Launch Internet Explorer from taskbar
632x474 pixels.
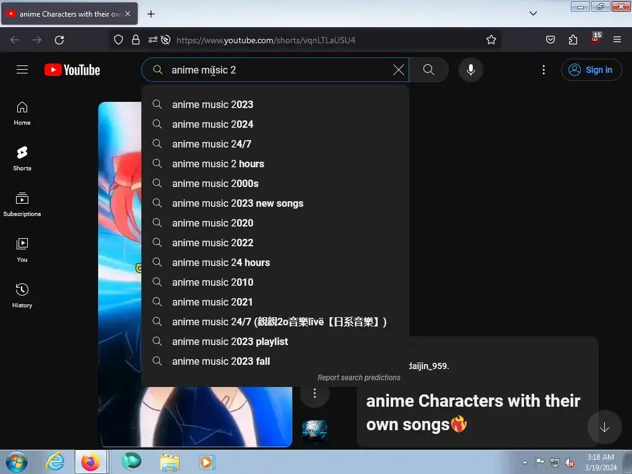55,462
